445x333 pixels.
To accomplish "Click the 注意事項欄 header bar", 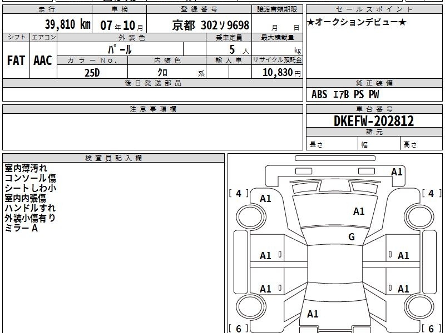I will (x=152, y=109).
